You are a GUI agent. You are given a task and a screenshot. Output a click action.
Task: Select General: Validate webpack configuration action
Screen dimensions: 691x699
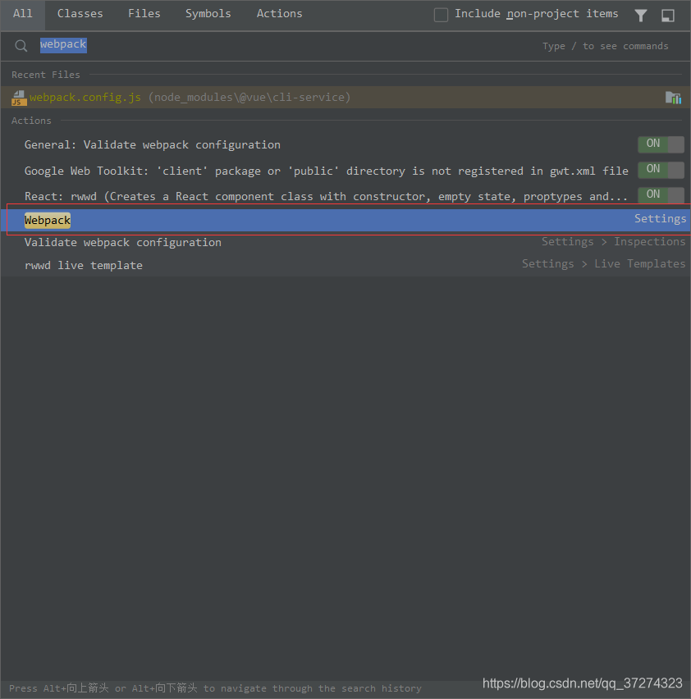(x=153, y=145)
